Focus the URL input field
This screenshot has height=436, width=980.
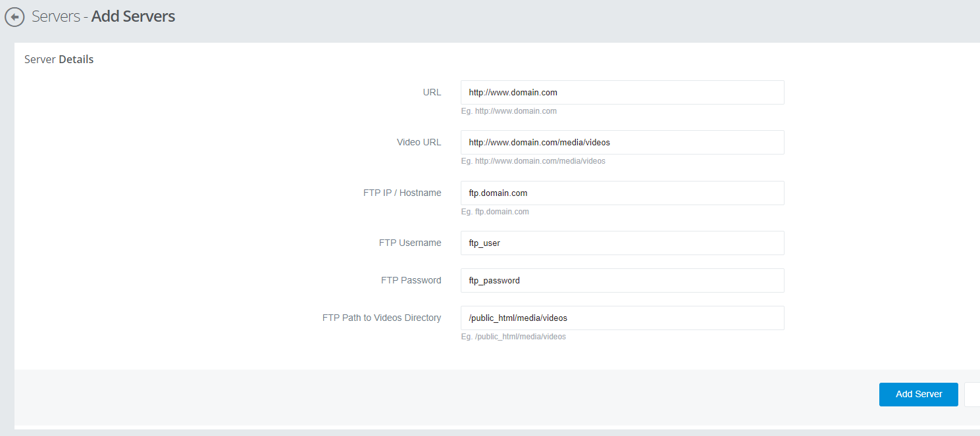click(x=622, y=92)
